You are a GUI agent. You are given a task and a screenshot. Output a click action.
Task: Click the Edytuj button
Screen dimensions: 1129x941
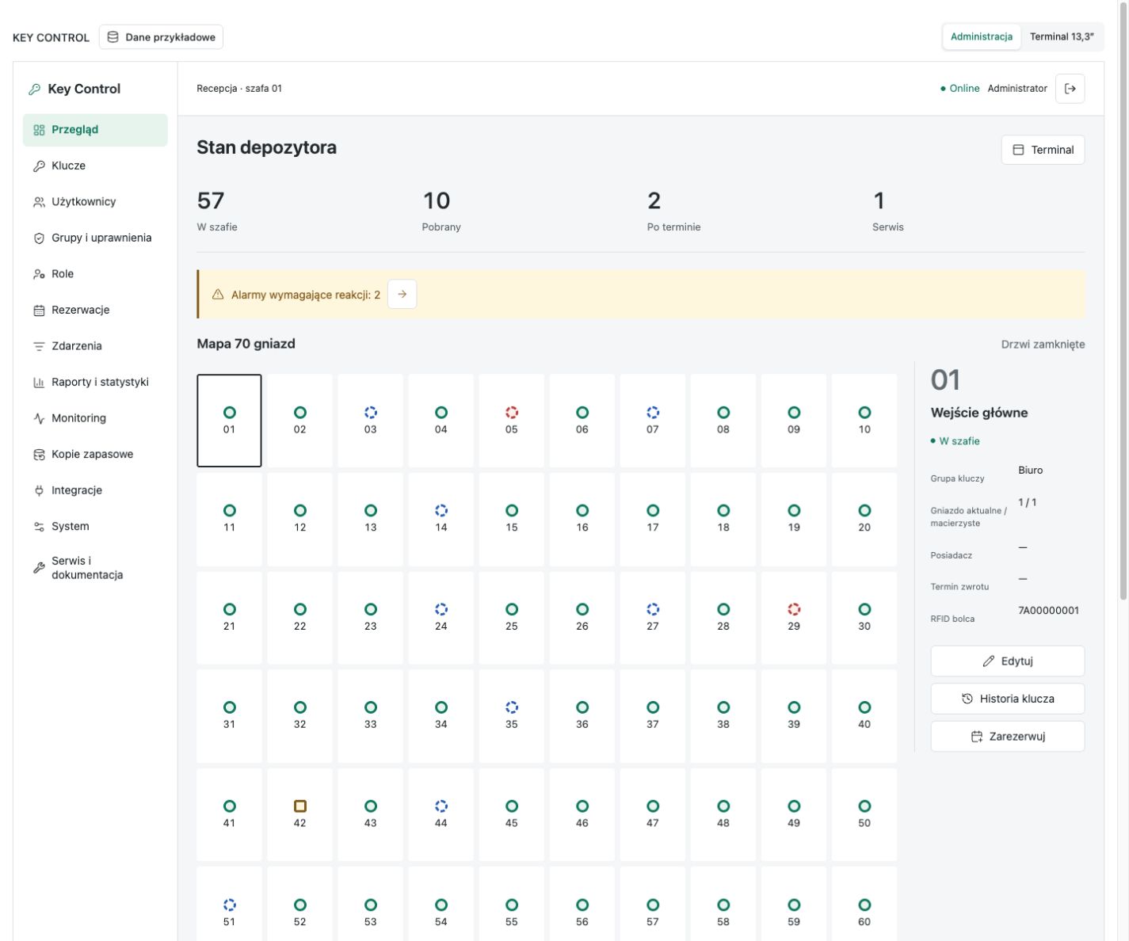[1007, 661]
